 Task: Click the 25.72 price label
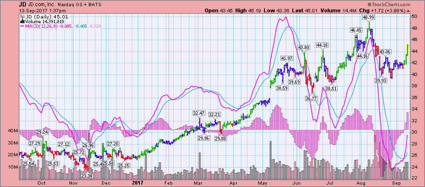click(x=79, y=153)
